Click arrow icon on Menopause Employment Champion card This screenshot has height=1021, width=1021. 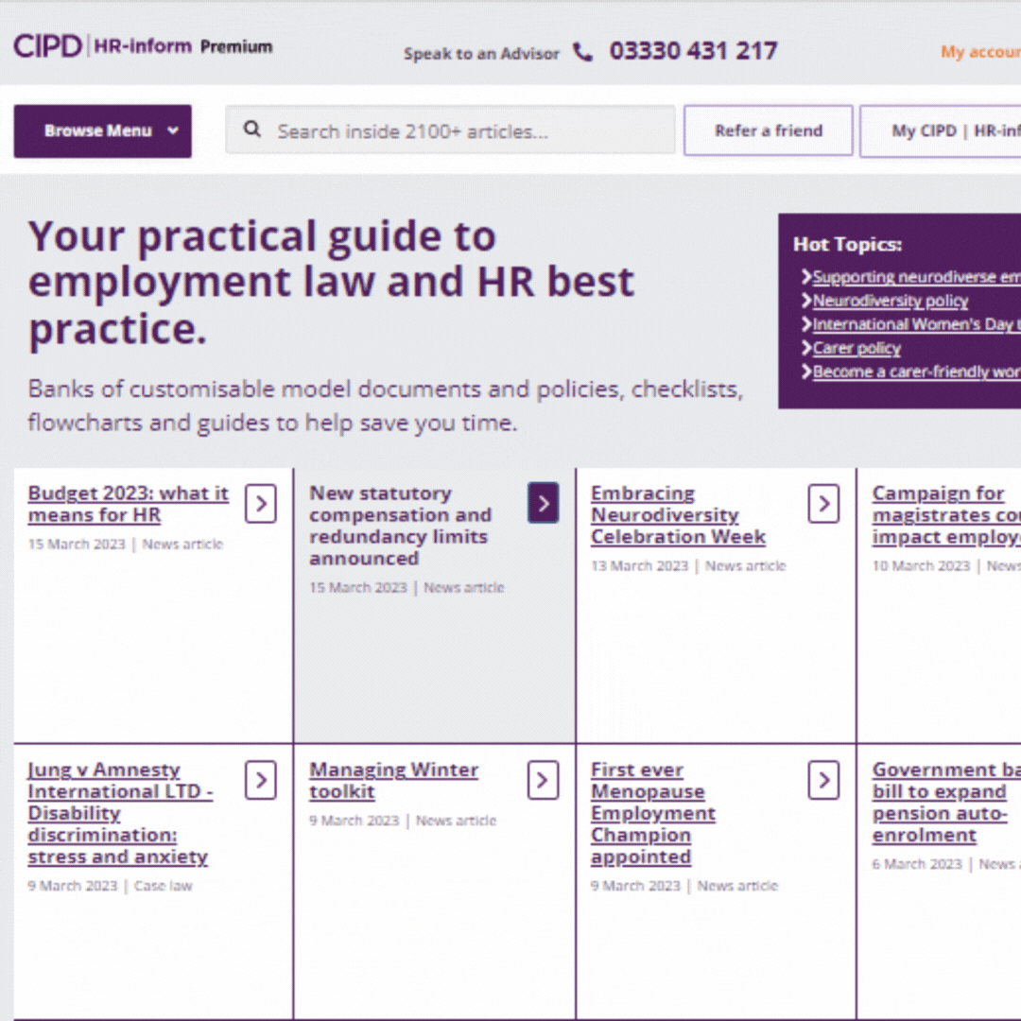tap(823, 781)
